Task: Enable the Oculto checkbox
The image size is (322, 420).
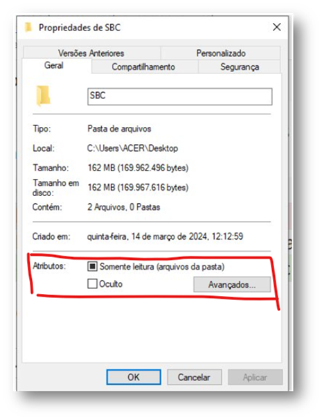Action: (92, 283)
